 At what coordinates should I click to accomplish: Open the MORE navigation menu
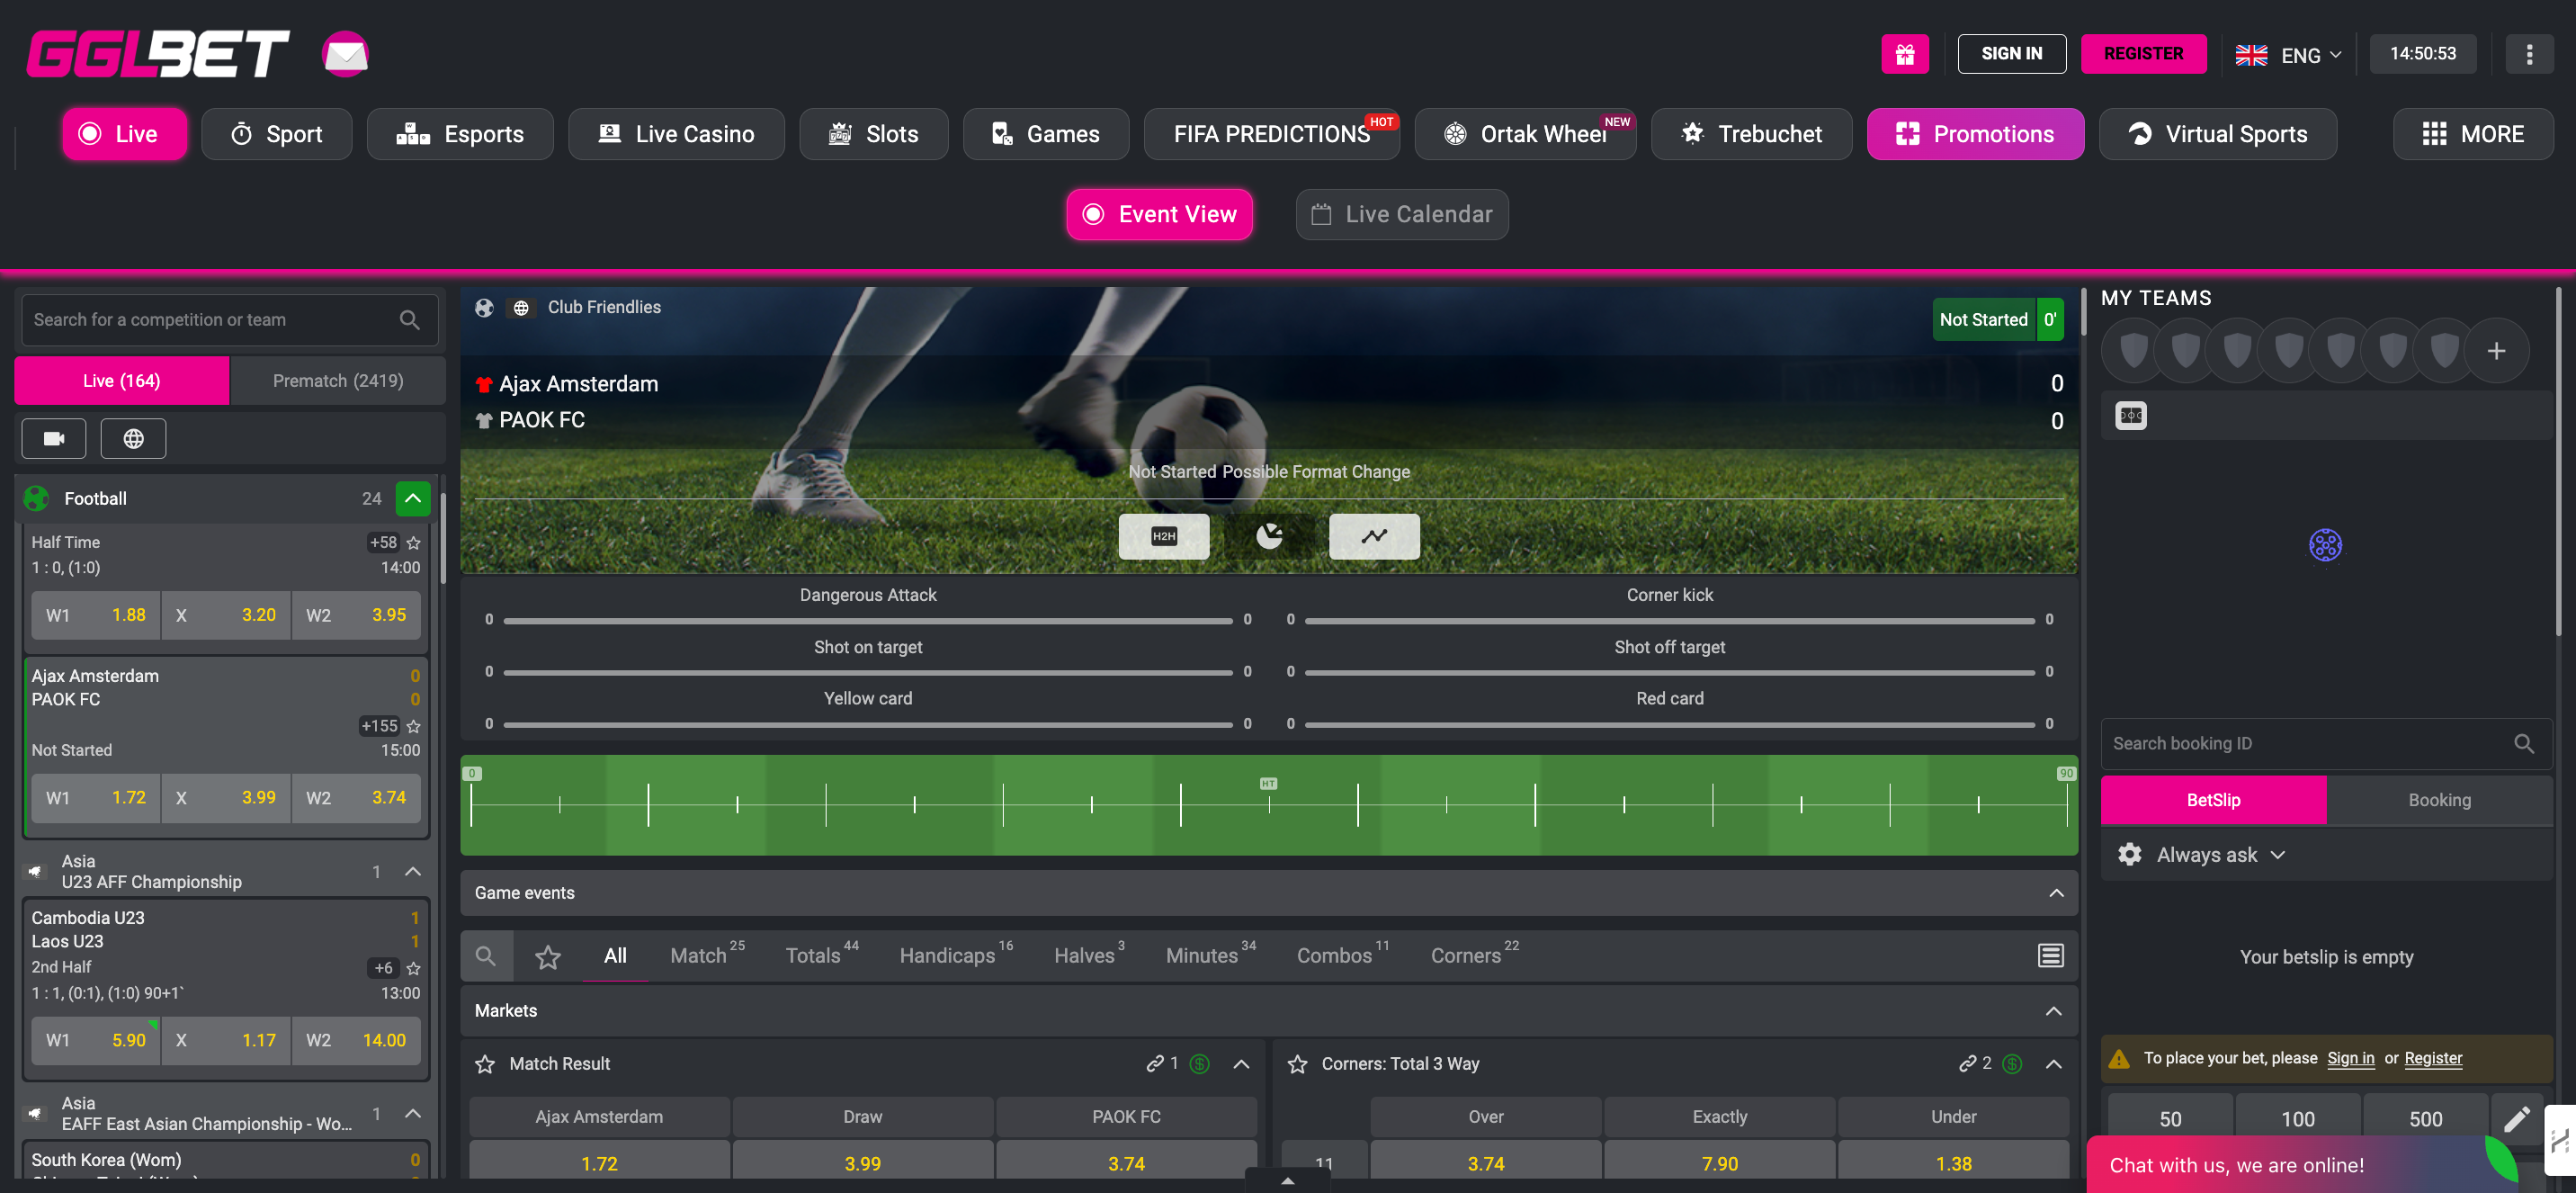point(2472,134)
